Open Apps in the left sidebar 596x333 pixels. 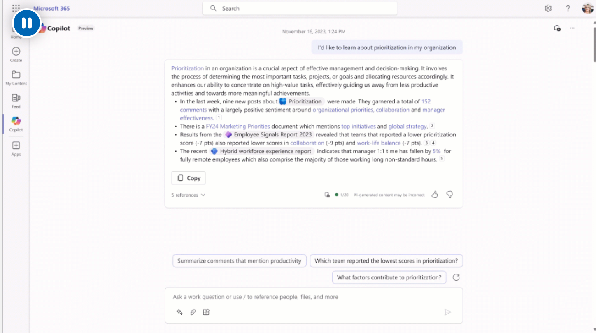click(x=16, y=148)
